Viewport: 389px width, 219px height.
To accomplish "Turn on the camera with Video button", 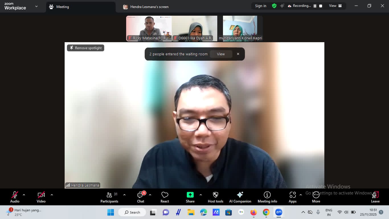I will click(x=41, y=197).
